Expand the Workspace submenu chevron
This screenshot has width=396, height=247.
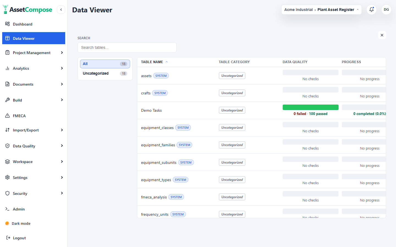coord(62,161)
